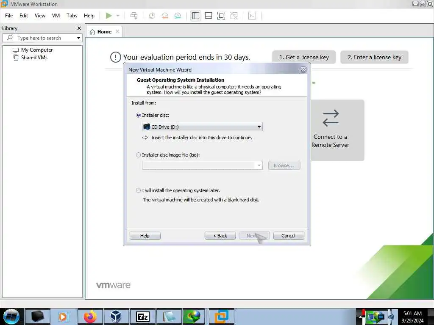Screen dimensions: 434x325
Task: Select Installer disc radio button
Action: click(139, 115)
